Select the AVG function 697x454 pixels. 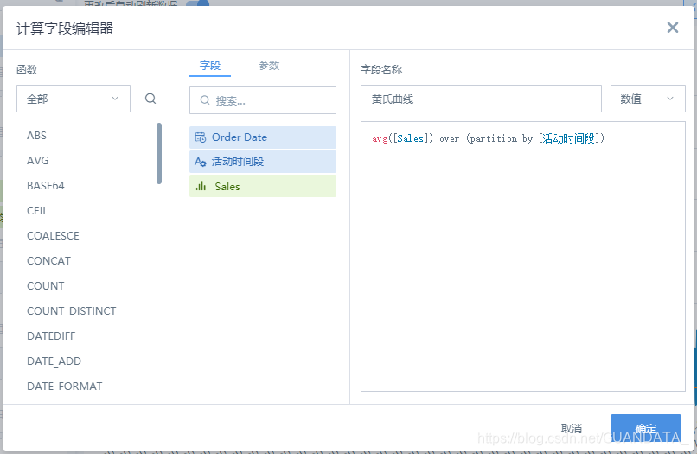pos(38,161)
